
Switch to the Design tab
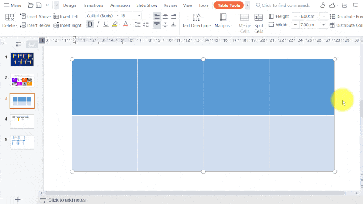[x=69, y=5]
